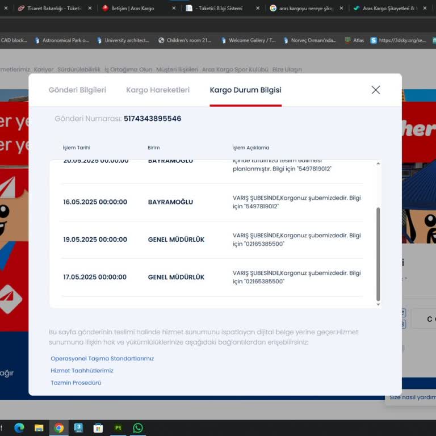Open File Explorer from taskbar
This screenshot has height=436, width=436.
39,427
